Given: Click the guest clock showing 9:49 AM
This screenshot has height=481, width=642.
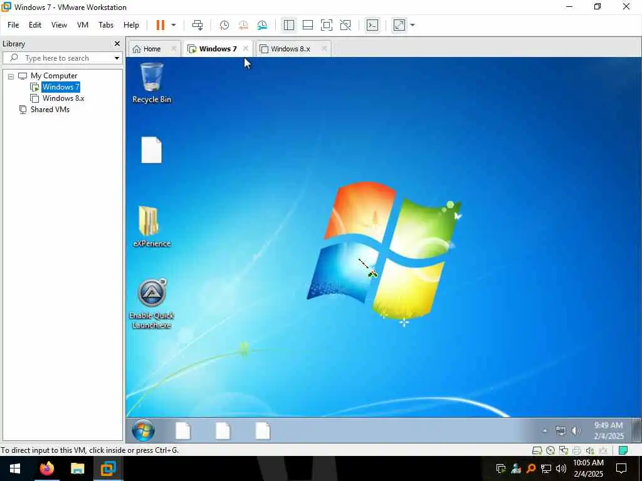Looking at the screenshot, I should (608, 431).
